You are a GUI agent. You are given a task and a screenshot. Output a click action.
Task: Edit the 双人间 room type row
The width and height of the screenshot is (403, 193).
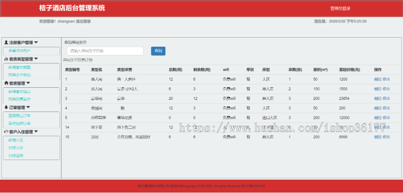click(386, 89)
